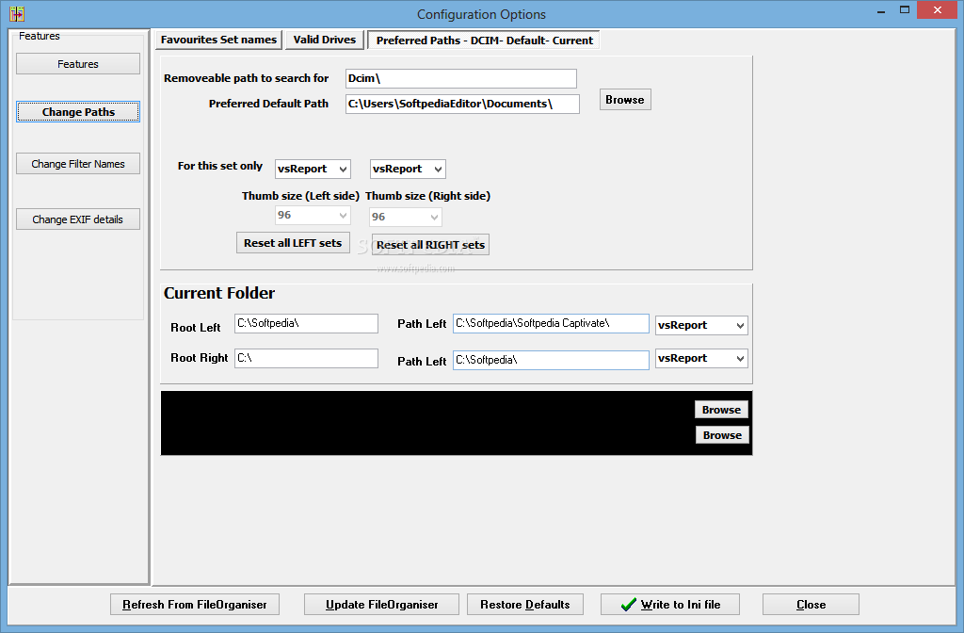Image resolution: width=964 pixels, height=633 pixels.
Task: Open Thumb size (Right side) dropdown
Action: click(x=406, y=217)
